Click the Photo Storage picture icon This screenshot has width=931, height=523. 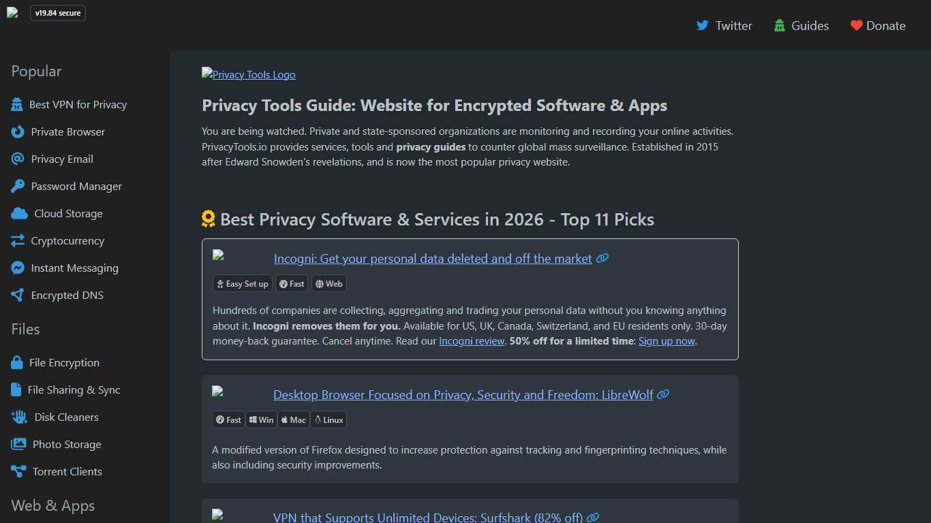tap(18, 444)
